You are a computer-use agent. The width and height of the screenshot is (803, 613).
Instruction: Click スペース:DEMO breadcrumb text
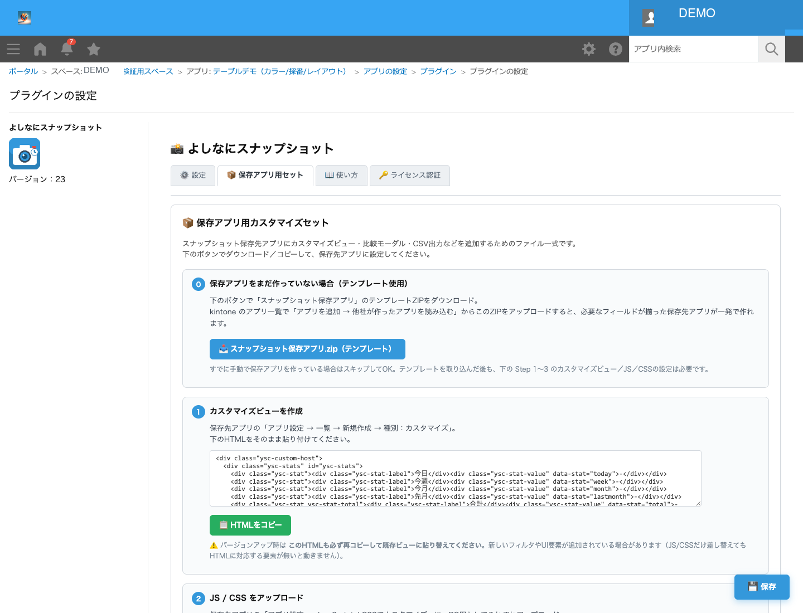[x=80, y=71]
